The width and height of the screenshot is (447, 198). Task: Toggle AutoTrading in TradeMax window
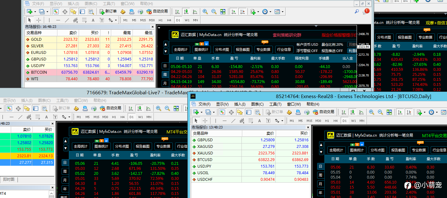click(x=111, y=108)
